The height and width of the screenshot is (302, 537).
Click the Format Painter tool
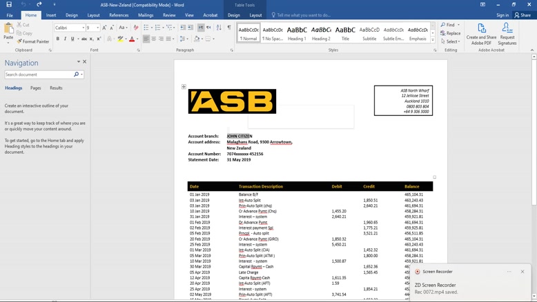tap(33, 41)
